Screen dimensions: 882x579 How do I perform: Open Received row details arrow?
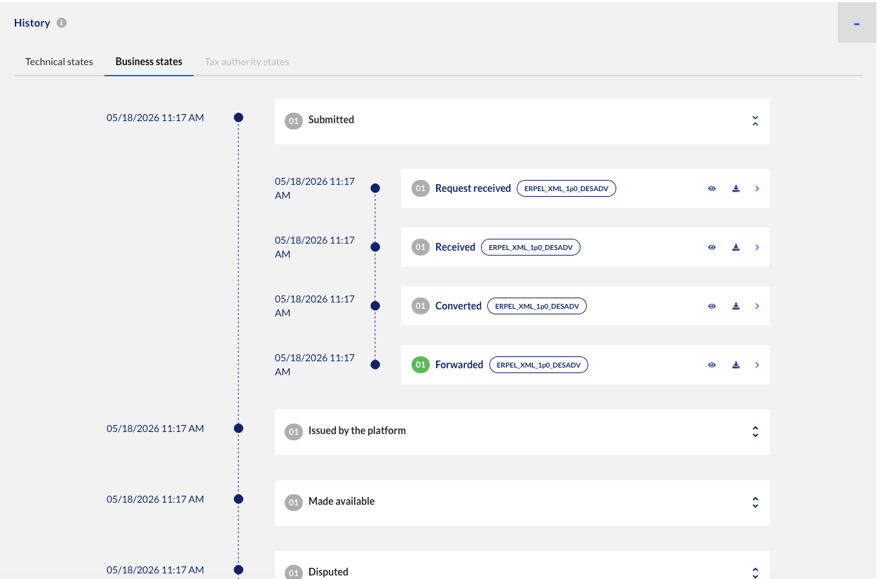coord(757,247)
